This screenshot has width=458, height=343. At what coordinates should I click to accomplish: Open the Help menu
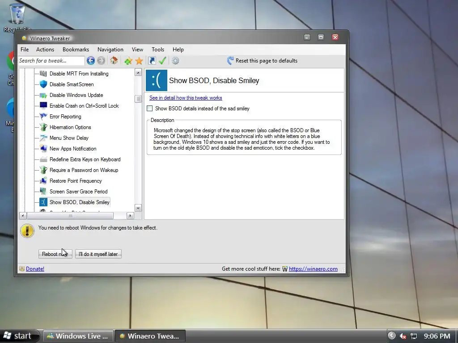[178, 50]
